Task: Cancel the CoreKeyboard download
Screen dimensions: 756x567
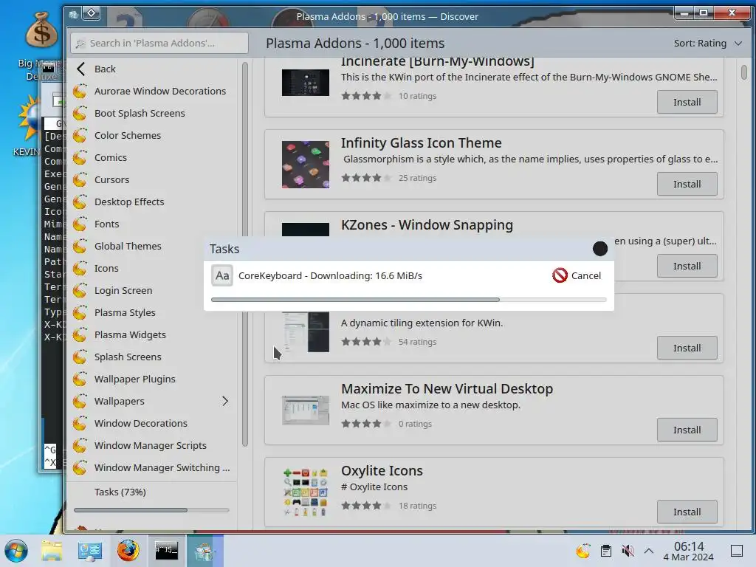Action: (577, 276)
